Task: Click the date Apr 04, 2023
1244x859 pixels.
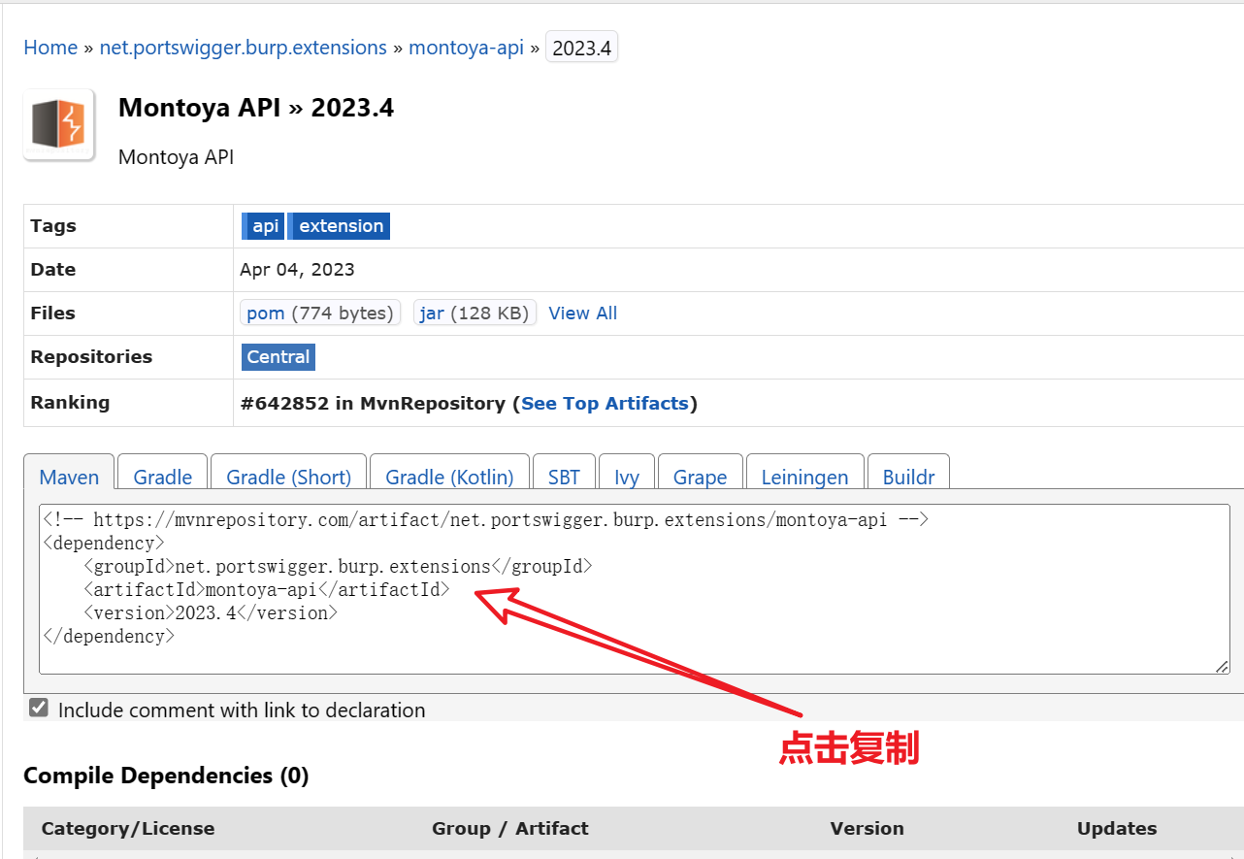Action: [297, 270]
